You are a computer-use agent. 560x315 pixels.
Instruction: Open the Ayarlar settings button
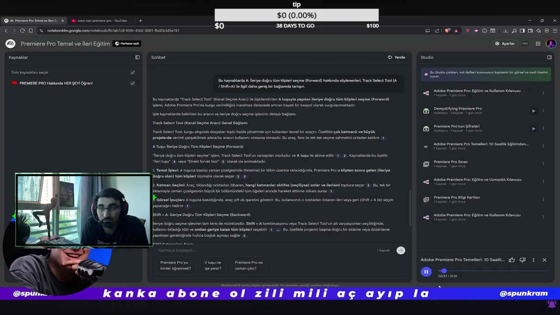coord(504,44)
